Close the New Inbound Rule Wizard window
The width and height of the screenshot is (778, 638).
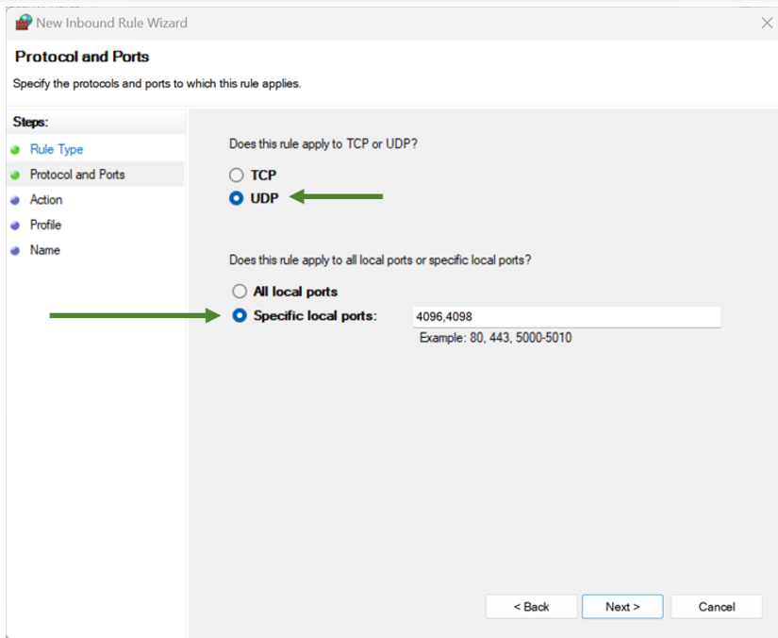[x=766, y=23]
